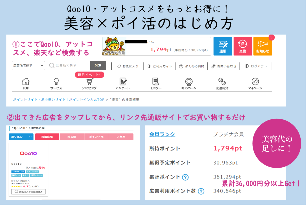The image size is (306, 205).
Task: Click the Qoo10 logo thumbnail
Action: pos(28,153)
